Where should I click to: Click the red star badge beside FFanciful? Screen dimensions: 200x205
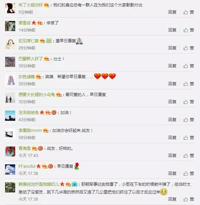pos(38,166)
